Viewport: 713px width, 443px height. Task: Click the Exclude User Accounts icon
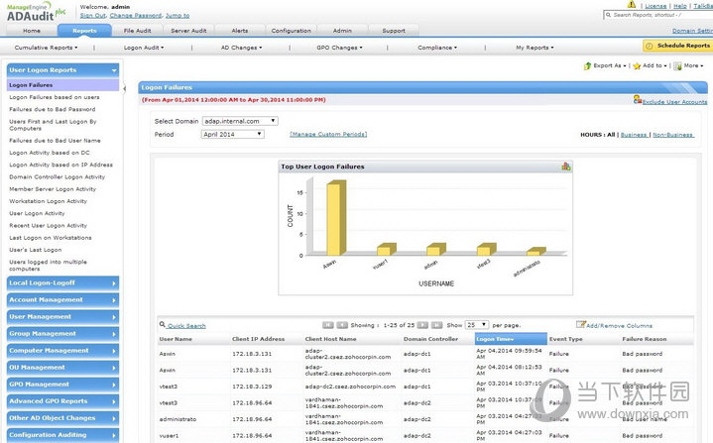(637, 99)
